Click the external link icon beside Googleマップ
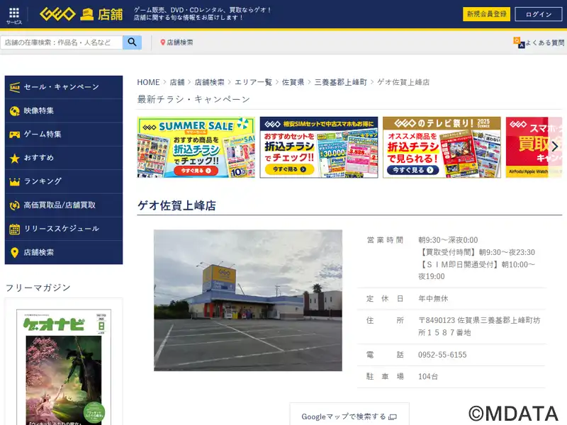The width and height of the screenshot is (567, 425). click(x=393, y=417)
